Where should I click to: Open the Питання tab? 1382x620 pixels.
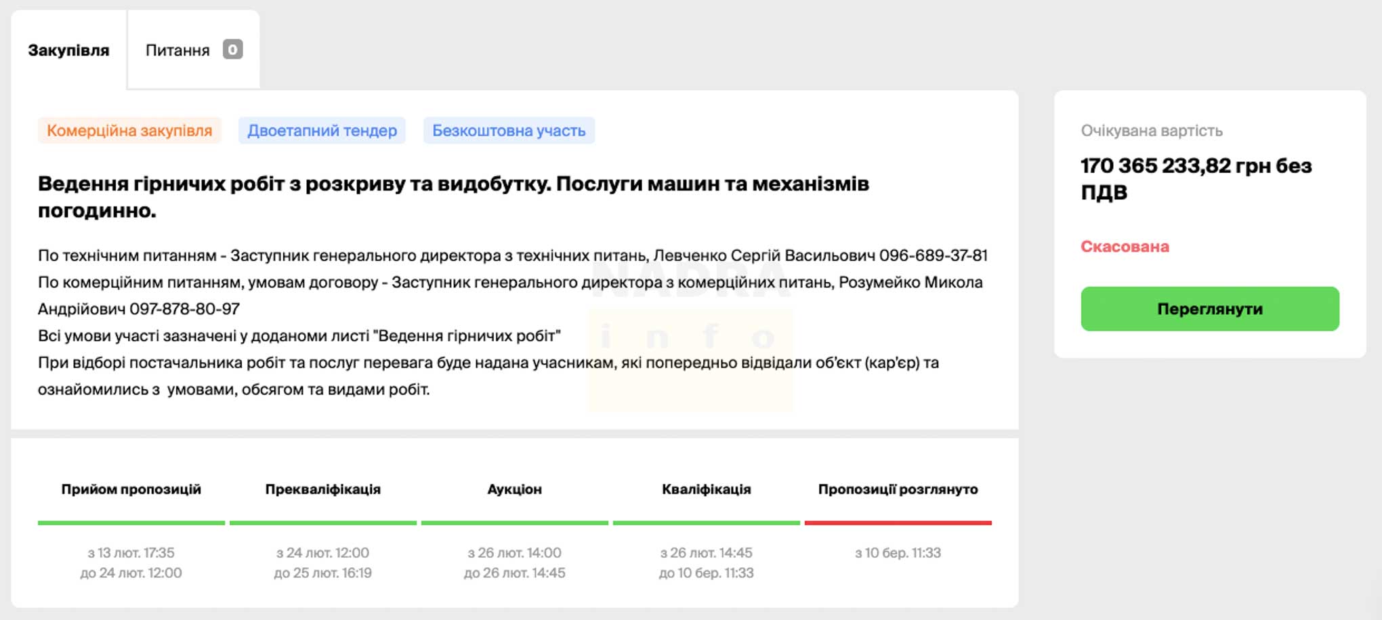pos(177,51)
